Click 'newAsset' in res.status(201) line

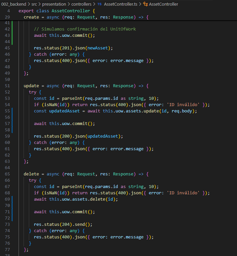pyautogui.click(x=97, y=48)
